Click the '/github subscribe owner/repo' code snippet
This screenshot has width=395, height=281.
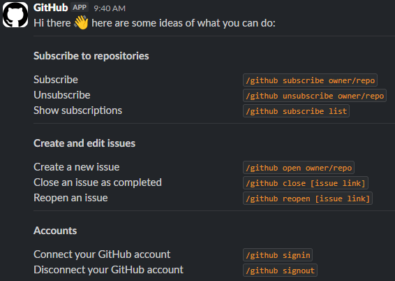310,80
